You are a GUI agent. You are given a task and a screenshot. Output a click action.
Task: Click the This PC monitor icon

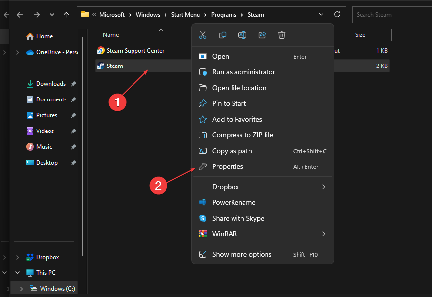(x=30, y=273)
